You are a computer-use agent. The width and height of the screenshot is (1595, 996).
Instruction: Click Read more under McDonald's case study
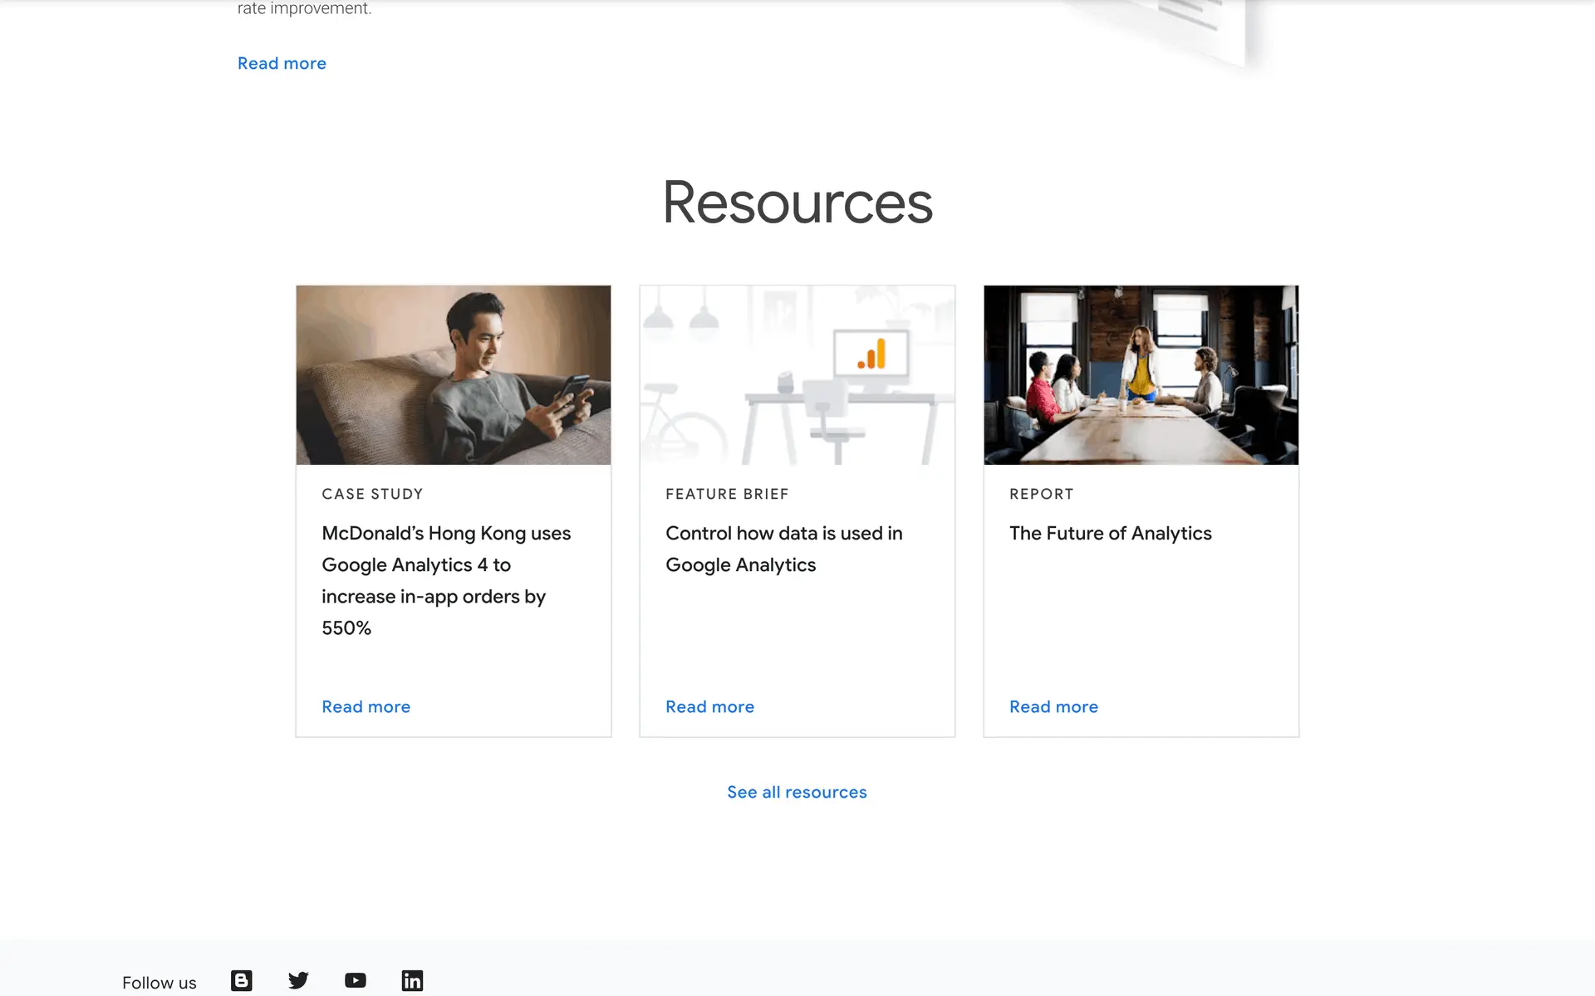[366, 706]
